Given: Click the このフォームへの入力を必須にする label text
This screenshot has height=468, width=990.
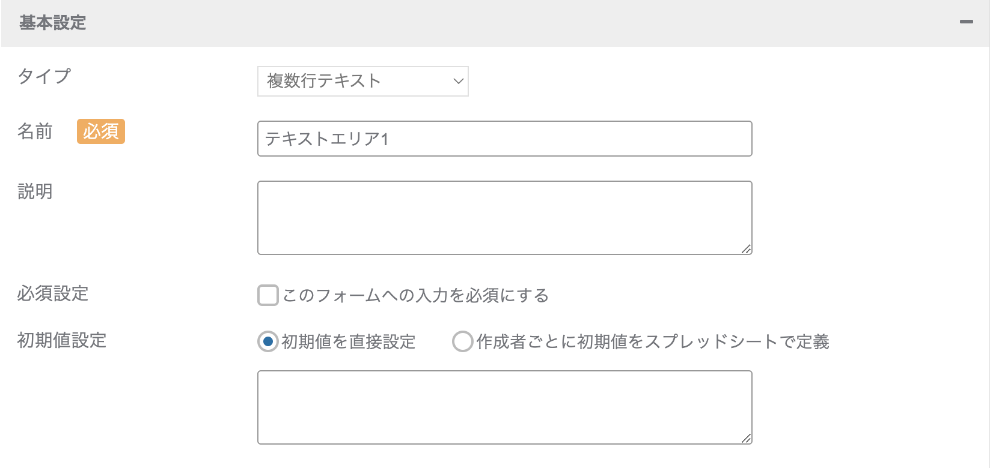Looking at the screenshot, I should point(415,295).
